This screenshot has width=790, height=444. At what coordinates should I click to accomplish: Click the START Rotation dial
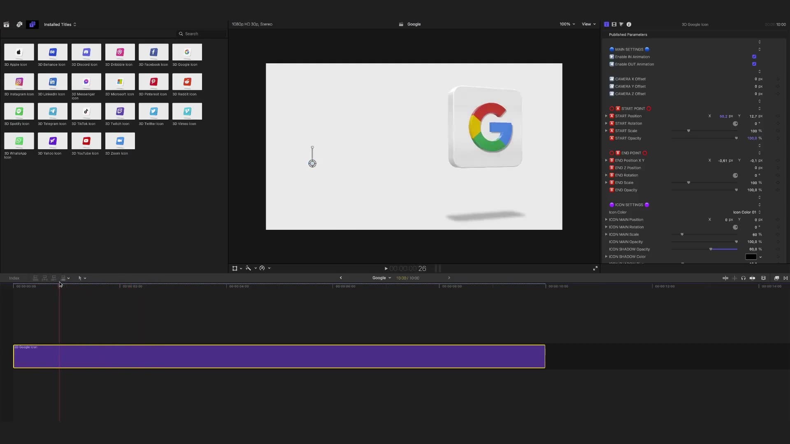[x=735, y=124]
